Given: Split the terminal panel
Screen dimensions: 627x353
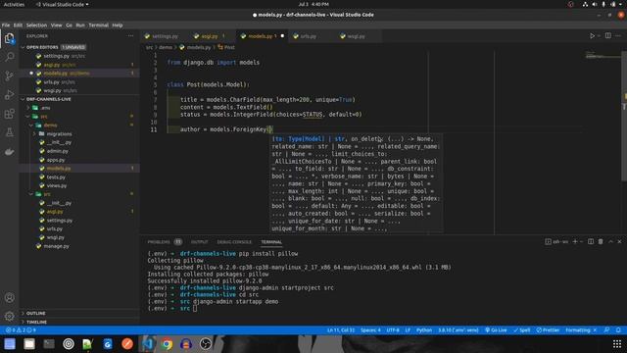Looking at the screenshot, I should click(x=591, y=242).
